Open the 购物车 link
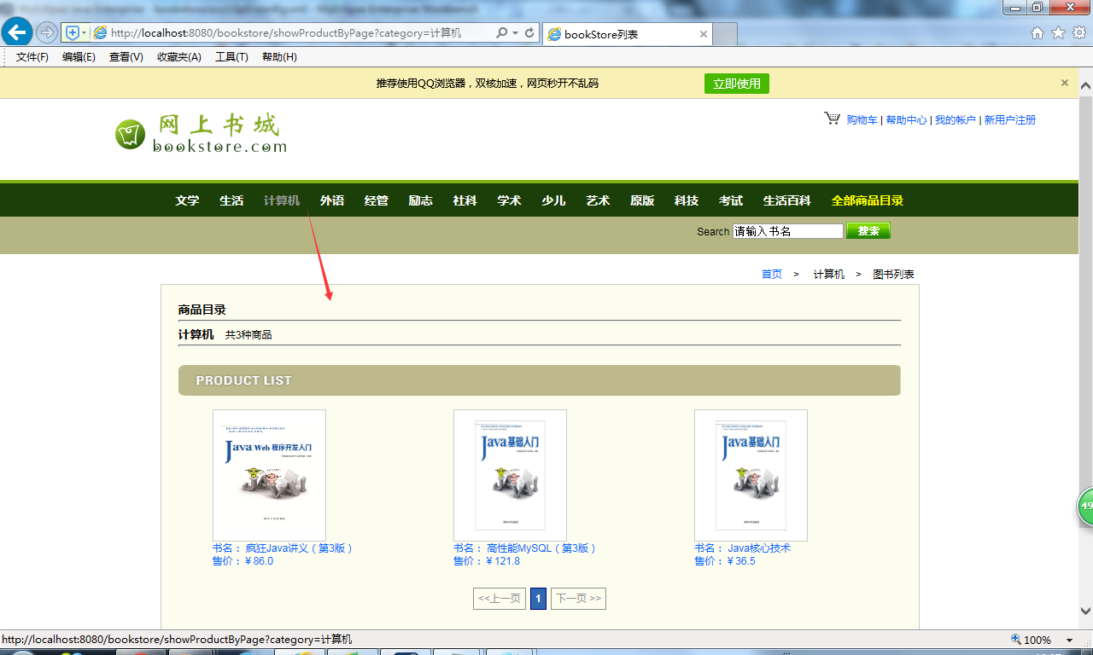 click(x=862, y=119)
